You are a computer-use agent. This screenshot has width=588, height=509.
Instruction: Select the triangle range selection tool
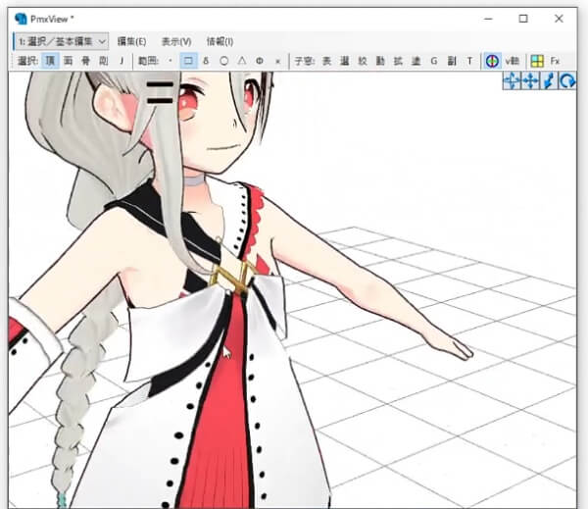(x=241, y=61)
